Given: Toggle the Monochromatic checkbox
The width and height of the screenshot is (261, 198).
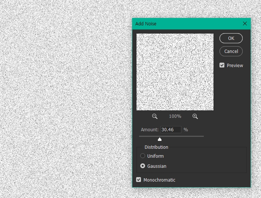Looking at the screenshot, I should pos(138,180).
